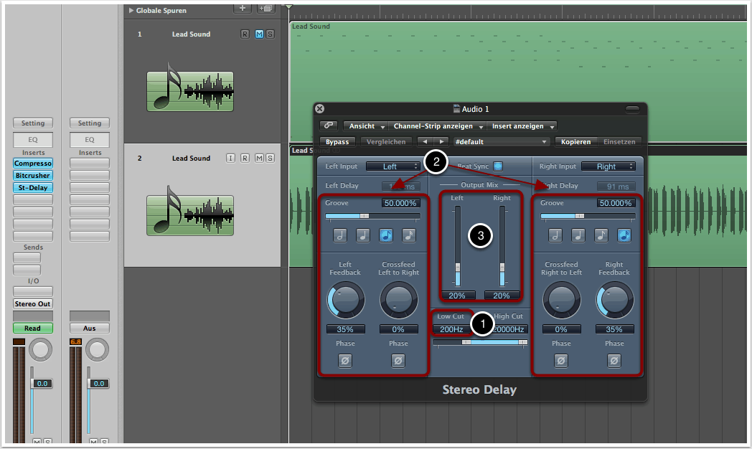Viewport: 752px width, 449px height.
Task: Open the Ansicht menu
Action: (366, 126)
